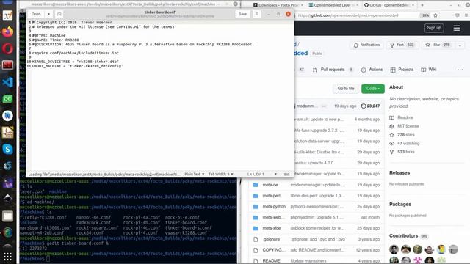The image size is (470, 264).
Task: Click the MIT license link in About
Action: [408, 126]
